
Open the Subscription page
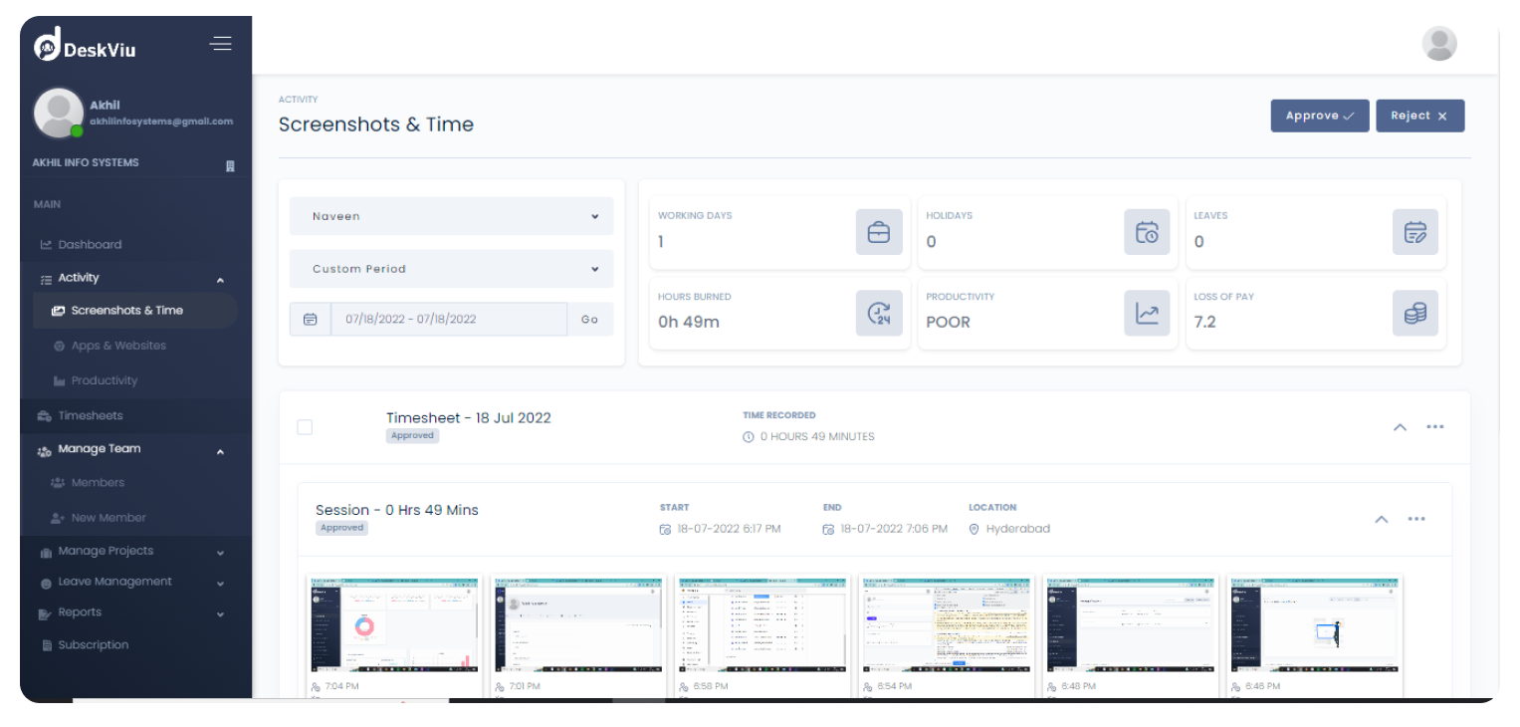94,644
